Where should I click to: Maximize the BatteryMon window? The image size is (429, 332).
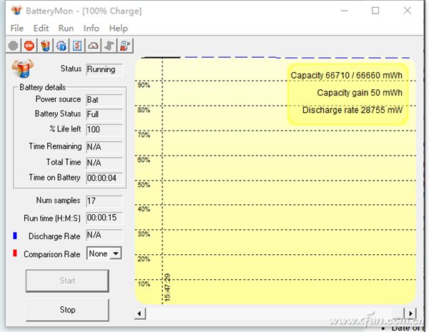coord(375,11)
